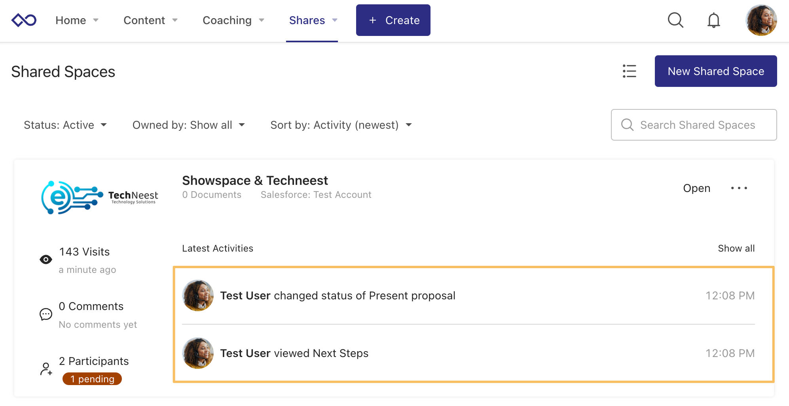Click the eye visits icon

[x=46, y=259]
